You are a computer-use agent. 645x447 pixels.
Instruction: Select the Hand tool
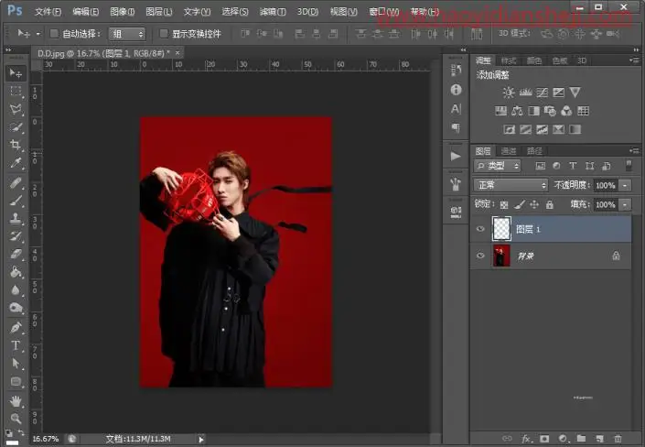[16, 401]
